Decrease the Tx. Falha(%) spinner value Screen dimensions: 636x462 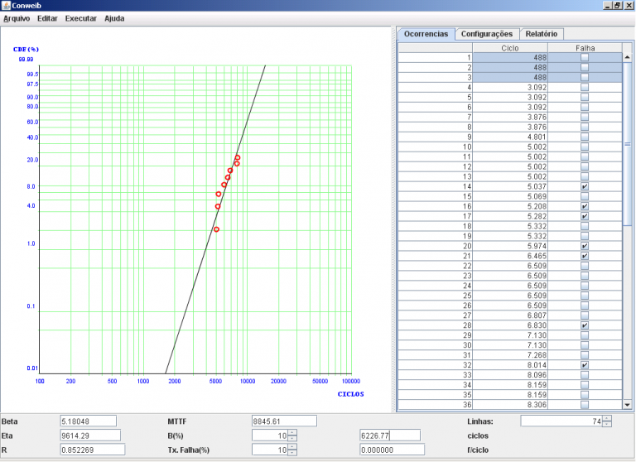(x=292, y=453)
